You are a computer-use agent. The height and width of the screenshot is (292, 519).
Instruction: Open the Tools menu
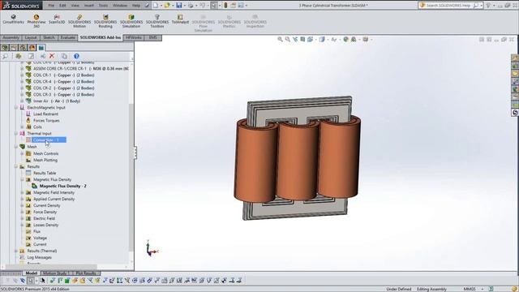tap(103, 6)
